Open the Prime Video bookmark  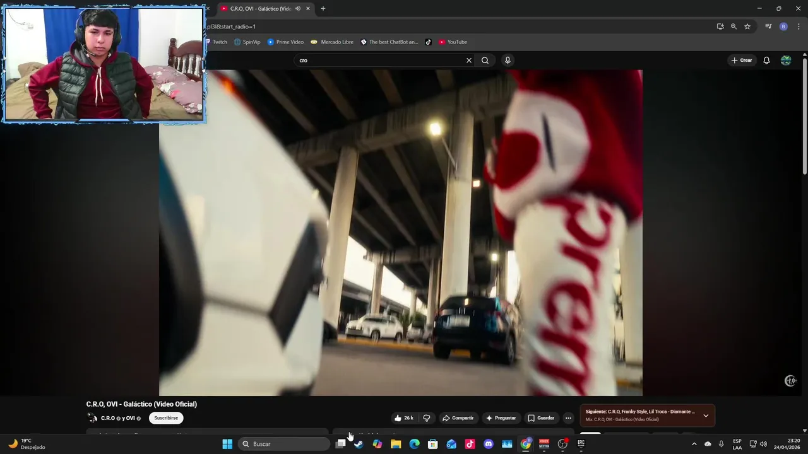point(285,42)
